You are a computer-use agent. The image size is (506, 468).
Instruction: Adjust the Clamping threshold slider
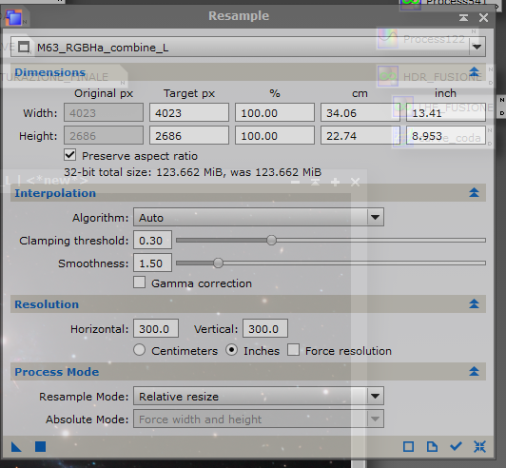pyautogui.click(x=331, y=240)
